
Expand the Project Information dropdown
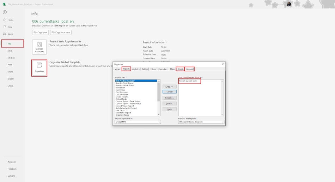155,42
